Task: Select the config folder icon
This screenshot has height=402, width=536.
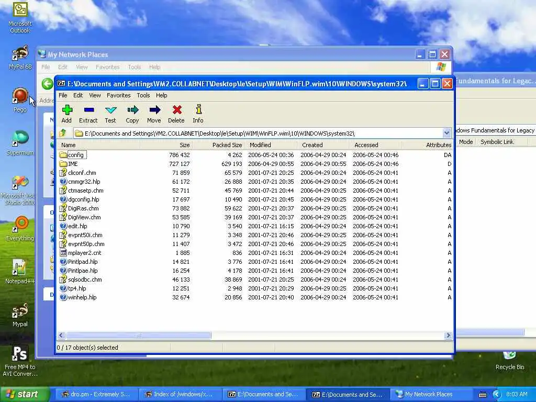Action: (x=63, y=155)
